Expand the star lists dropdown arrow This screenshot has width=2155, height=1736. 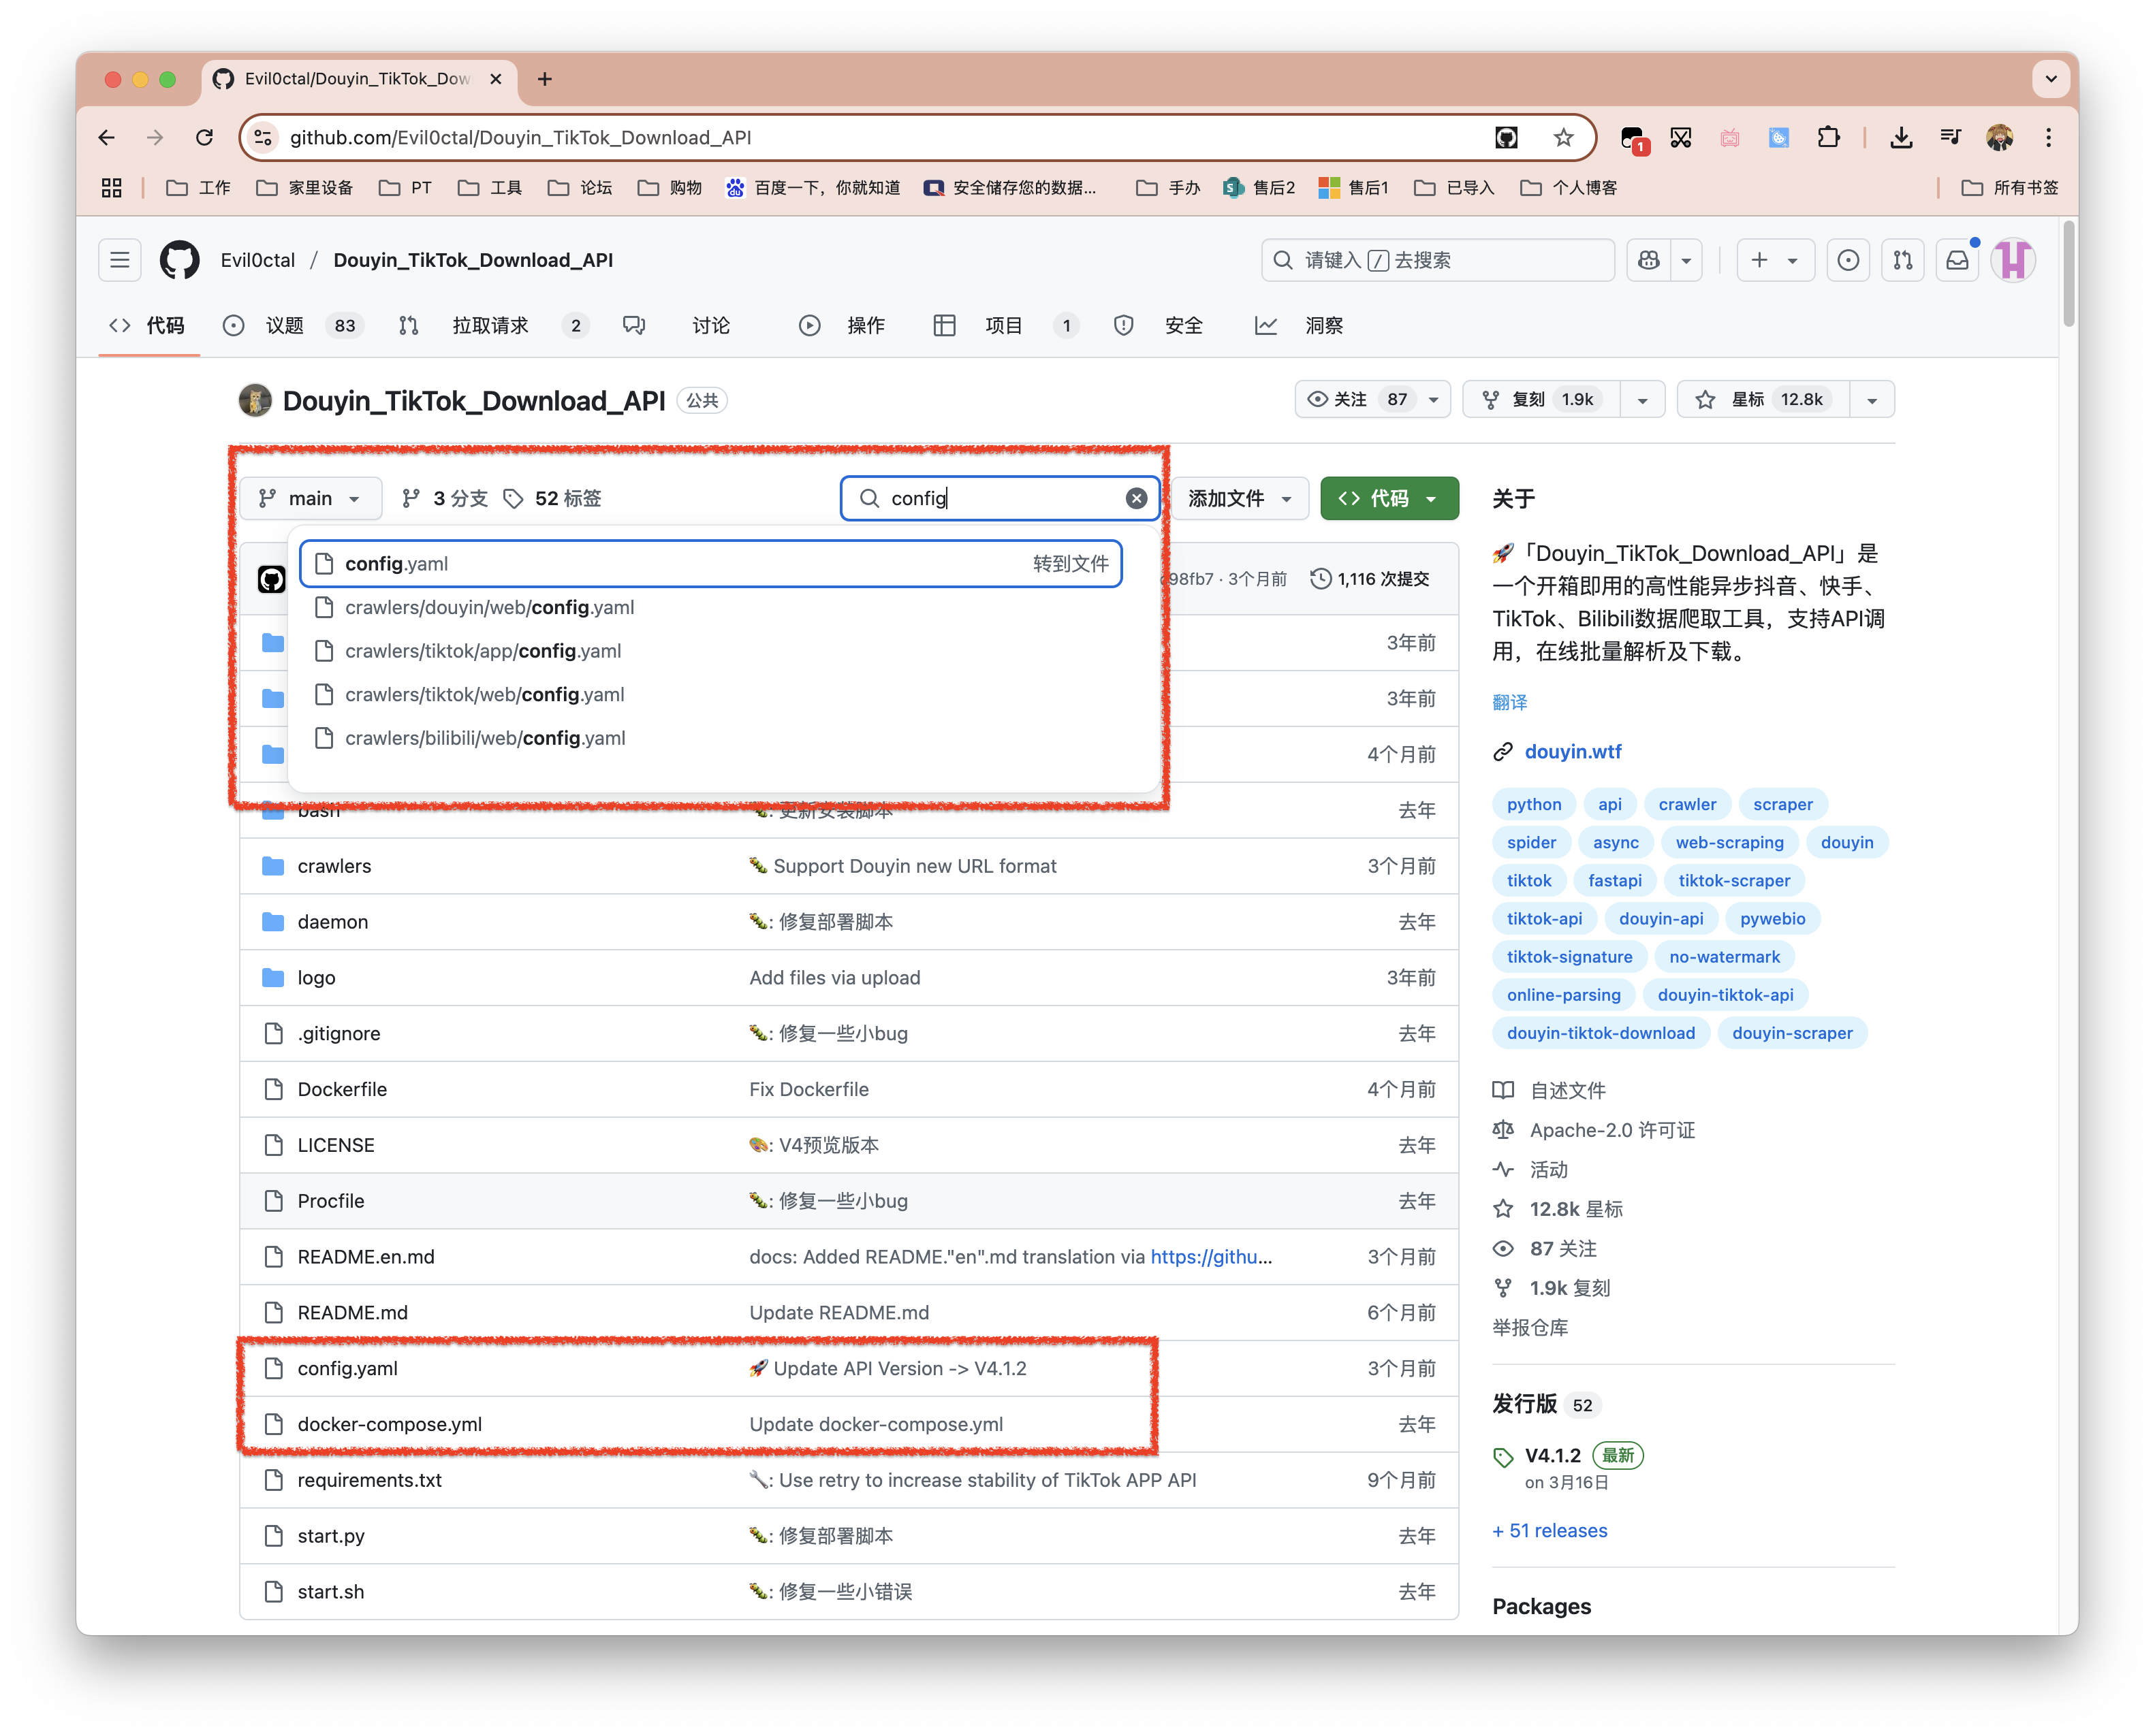pyautogui.click(x=1871, y=399)
